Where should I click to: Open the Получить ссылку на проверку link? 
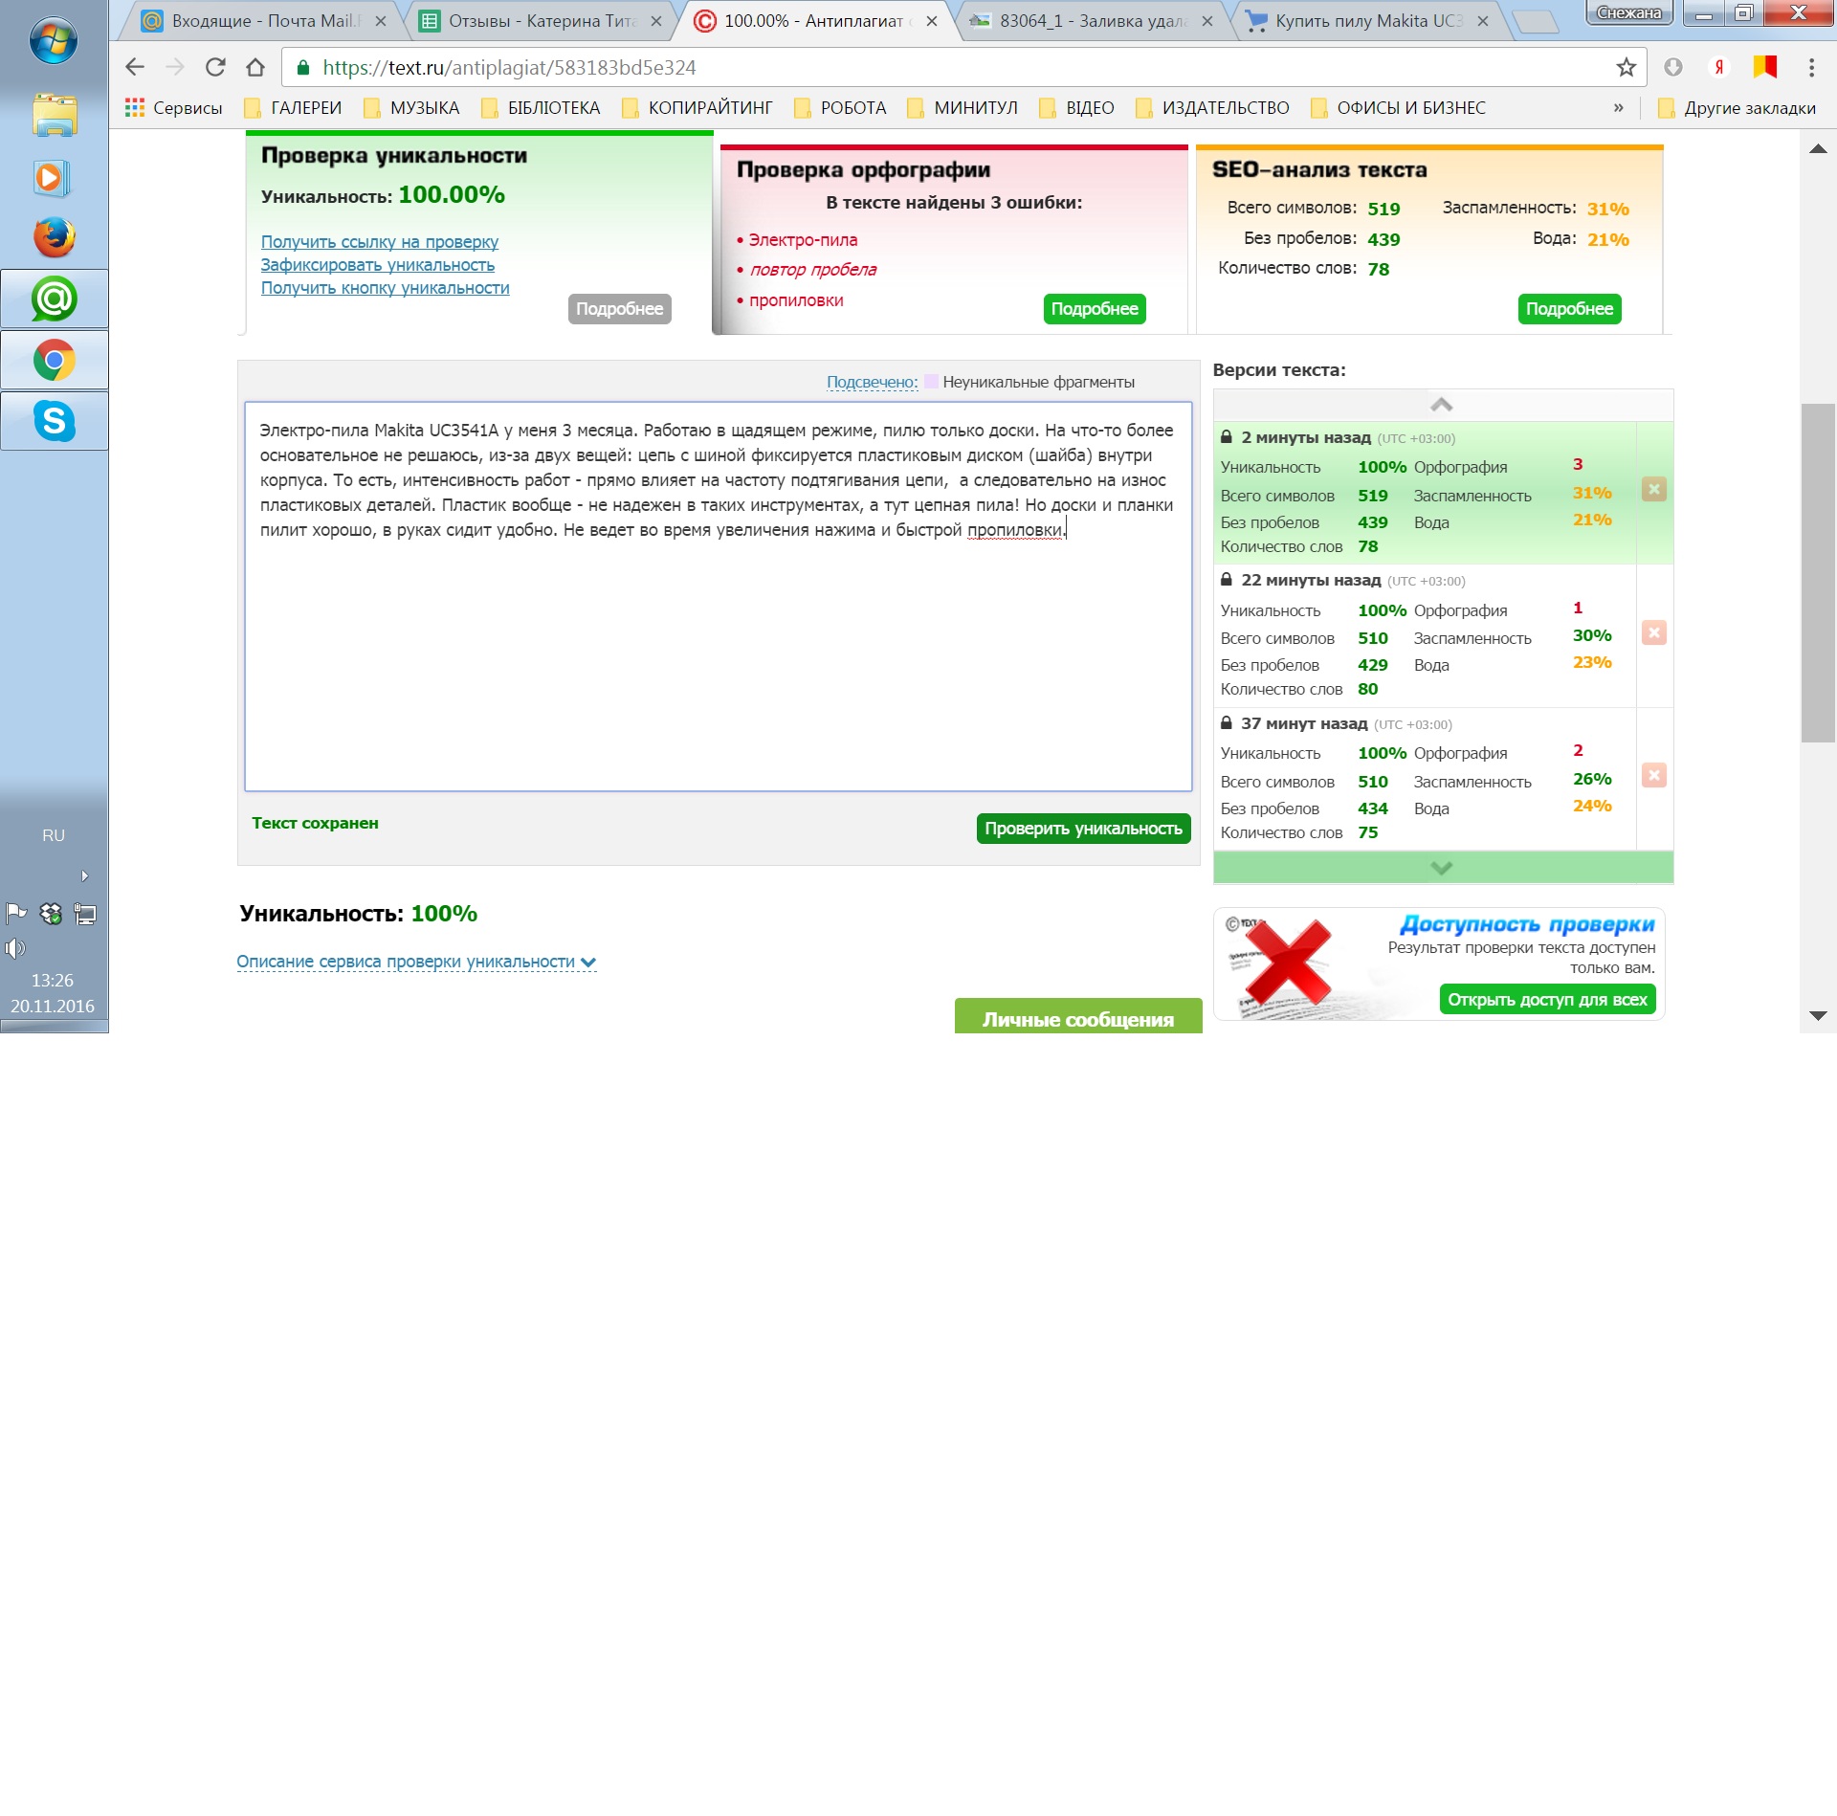[379, 242]
